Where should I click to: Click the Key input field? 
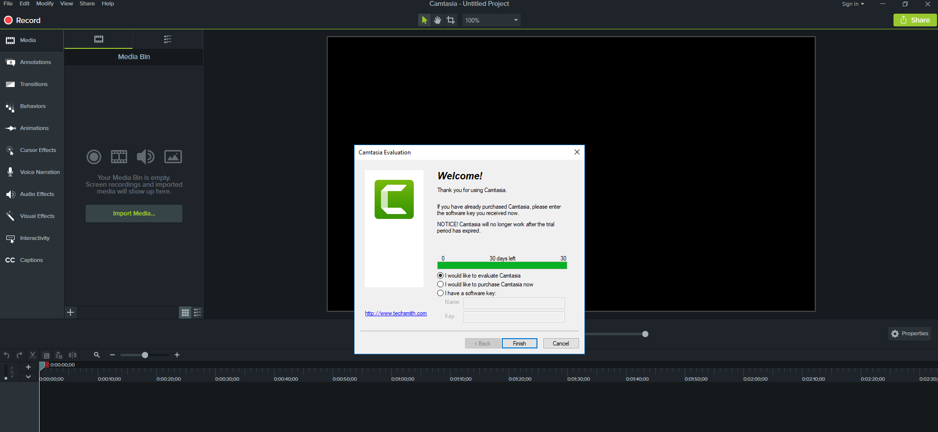[514, 317]
